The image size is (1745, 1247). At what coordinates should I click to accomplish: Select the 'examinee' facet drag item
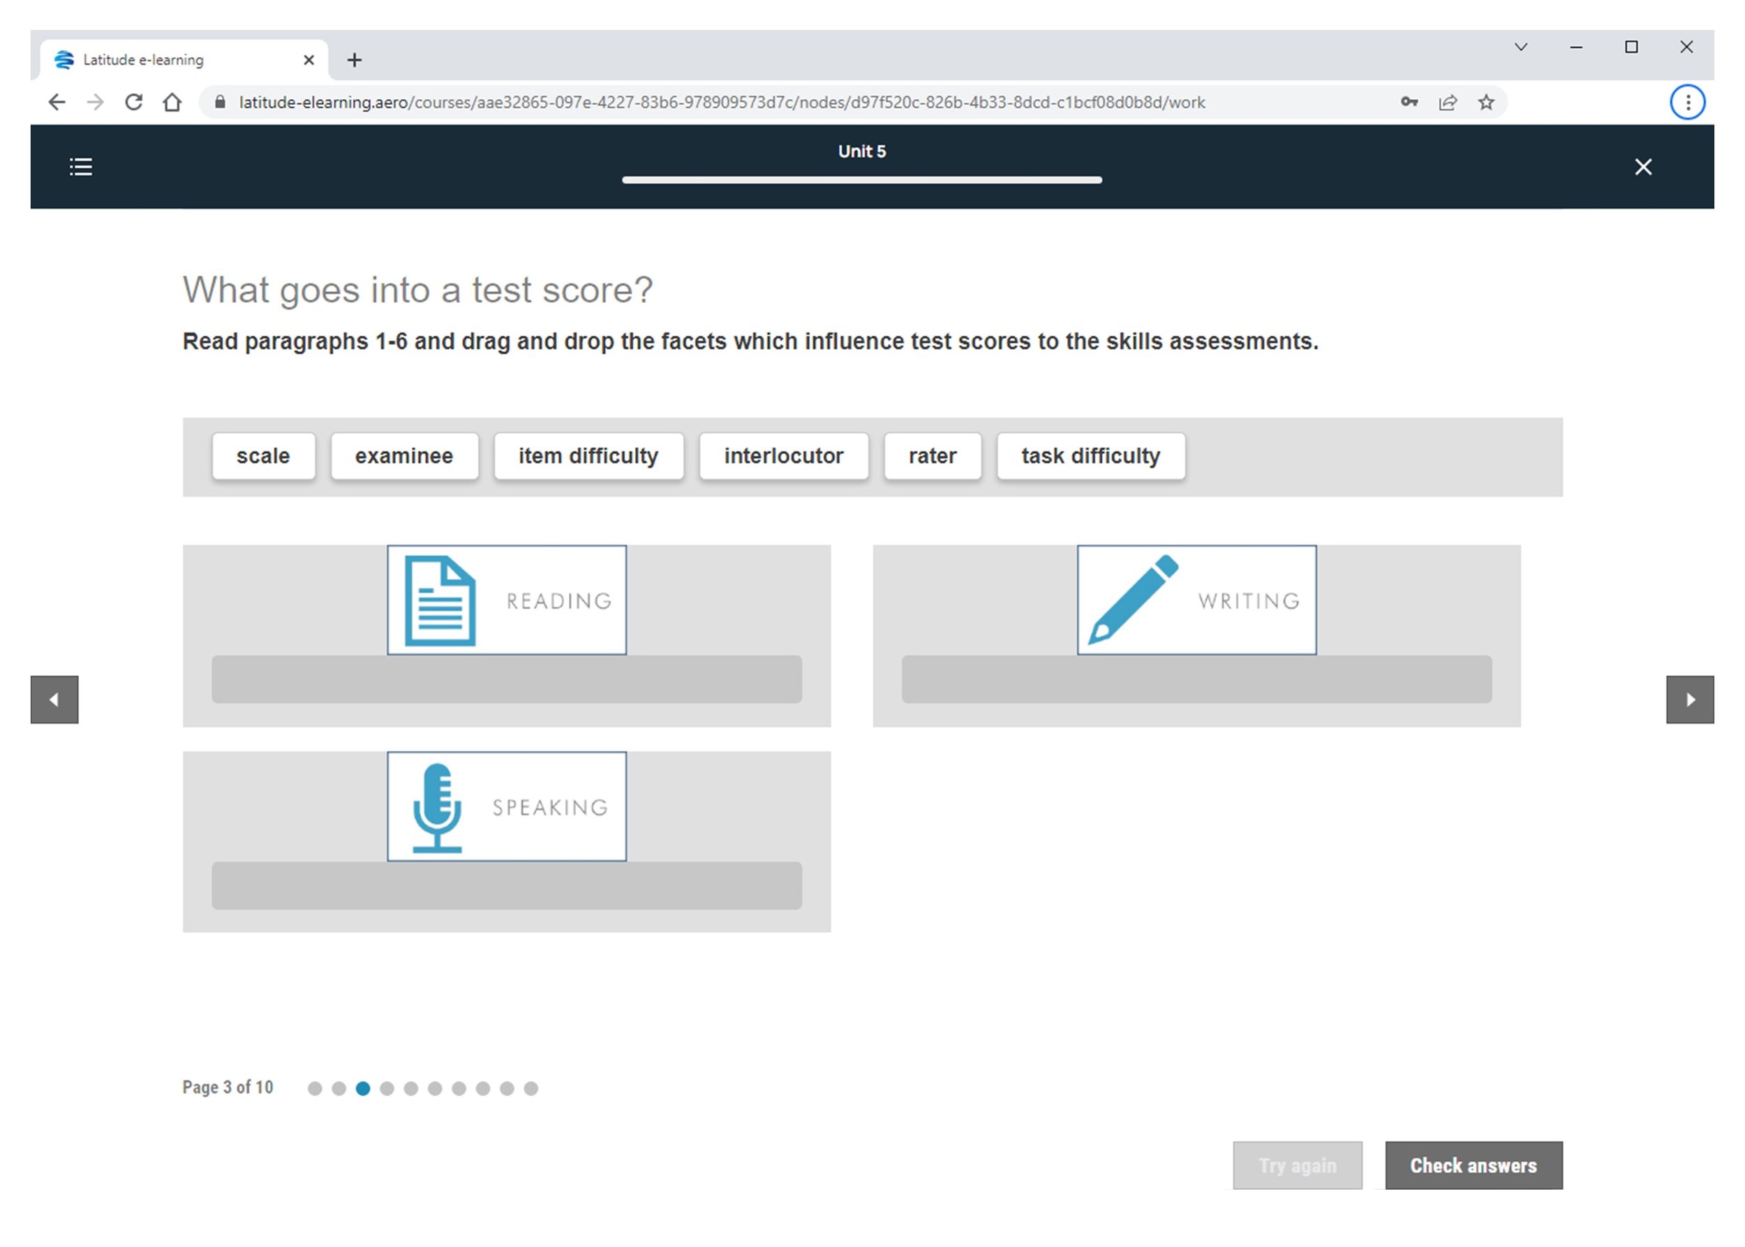[x=403, y=456]
